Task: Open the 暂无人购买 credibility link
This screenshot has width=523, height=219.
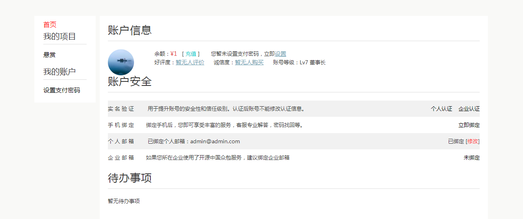Action: pos(249,62)
